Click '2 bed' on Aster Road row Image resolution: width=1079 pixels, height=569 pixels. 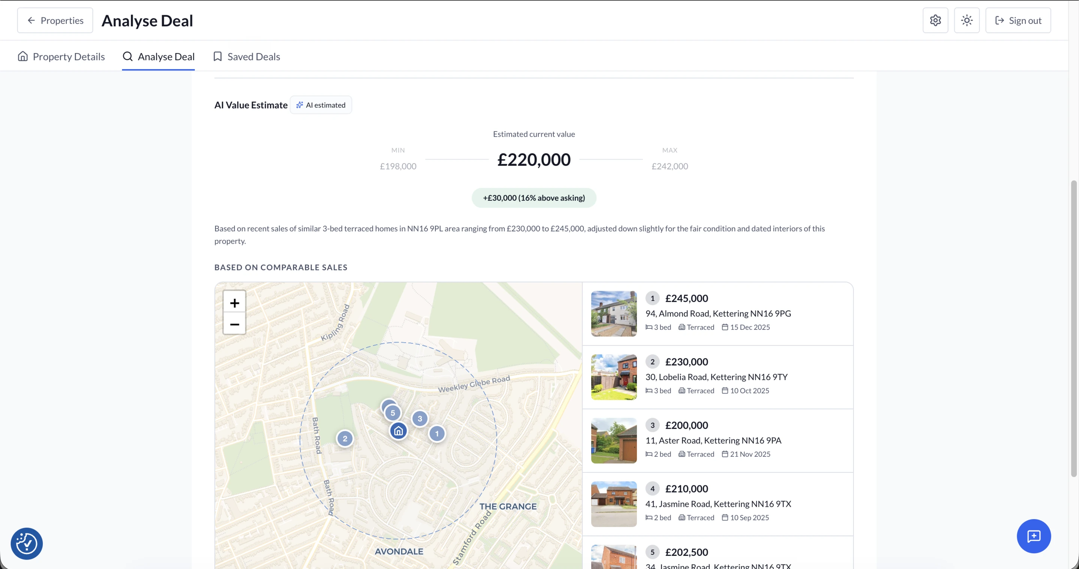point(659,454)
